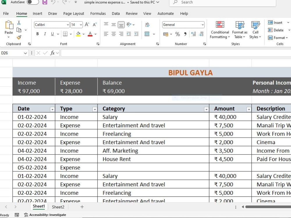Open the Formulas ribbon tab
This screenshot has height=218, width=291.
[98, 14]
